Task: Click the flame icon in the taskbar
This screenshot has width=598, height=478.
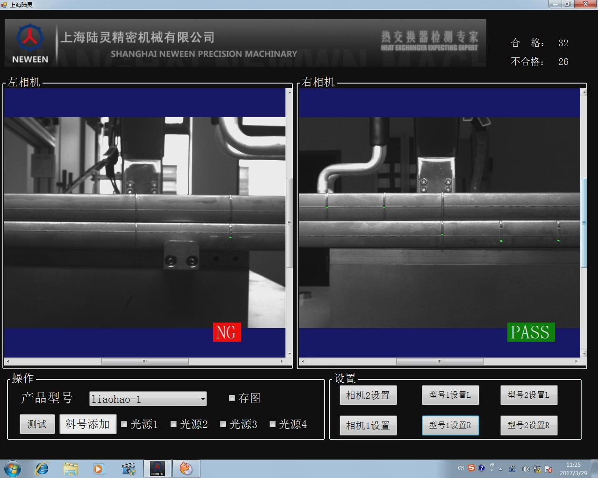Action: tap(186, 468)
